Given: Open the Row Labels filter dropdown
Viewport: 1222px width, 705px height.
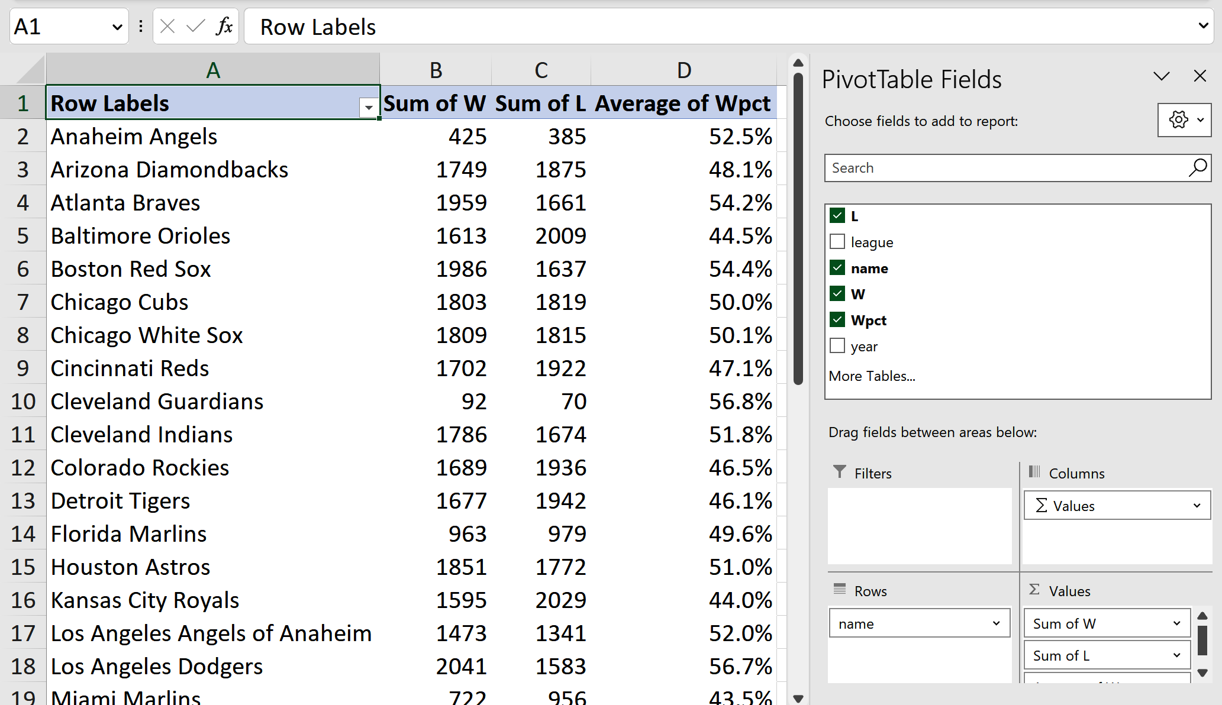Looking at the screenshot, I should pos(369,108).
